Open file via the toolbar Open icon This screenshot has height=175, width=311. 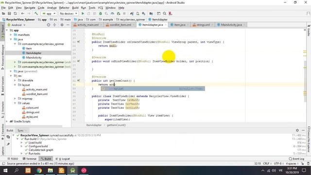tap(3, 14)
